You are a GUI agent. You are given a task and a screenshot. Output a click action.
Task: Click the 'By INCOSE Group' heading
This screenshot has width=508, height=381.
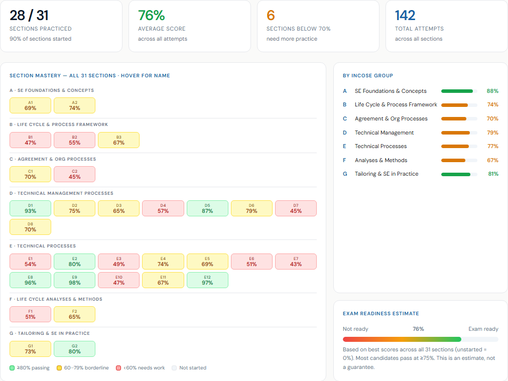[368, 75]
